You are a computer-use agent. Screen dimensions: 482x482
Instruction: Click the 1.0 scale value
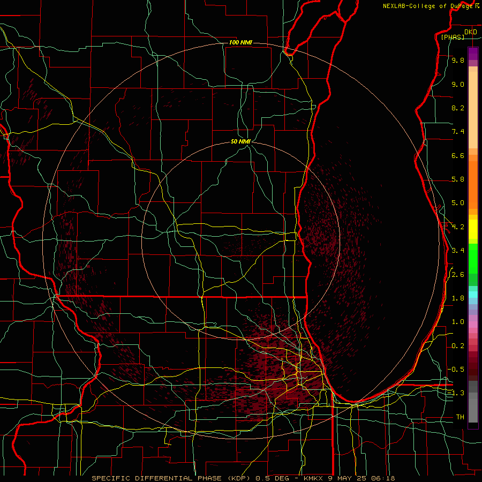click(x=458, y=322)
